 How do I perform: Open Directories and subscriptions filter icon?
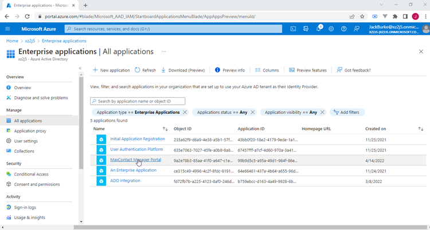click(x=306, y=29)
